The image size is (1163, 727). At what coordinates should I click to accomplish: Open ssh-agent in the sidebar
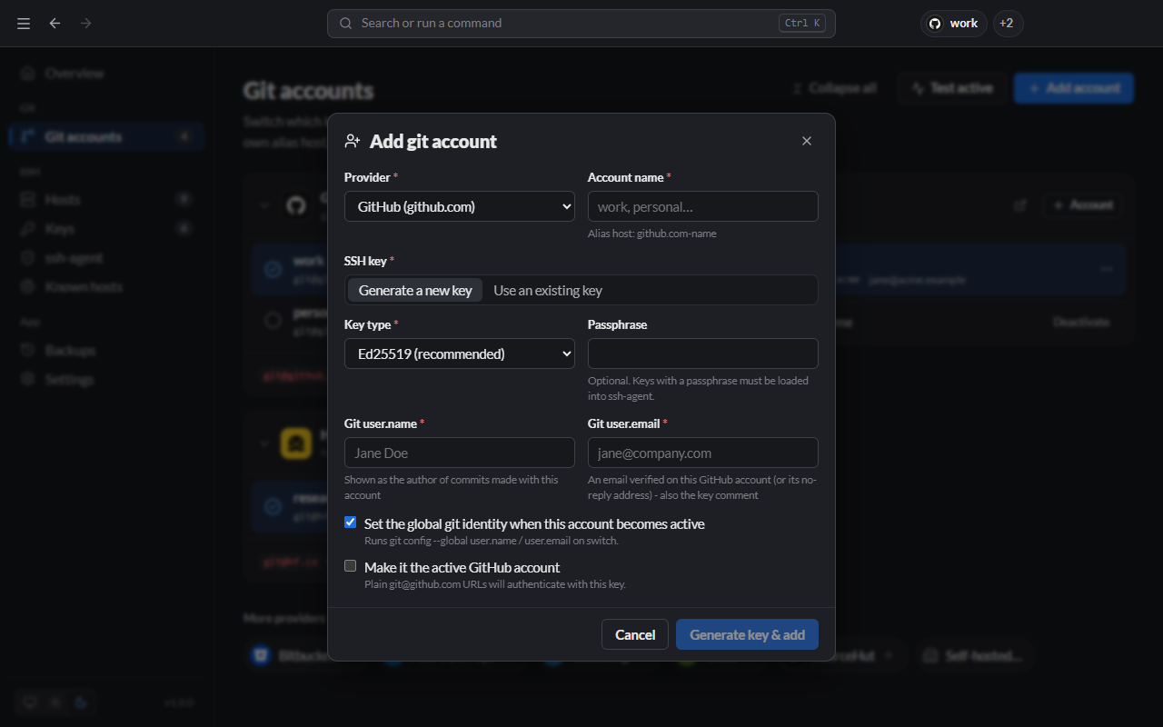click(x=106, y=257)
